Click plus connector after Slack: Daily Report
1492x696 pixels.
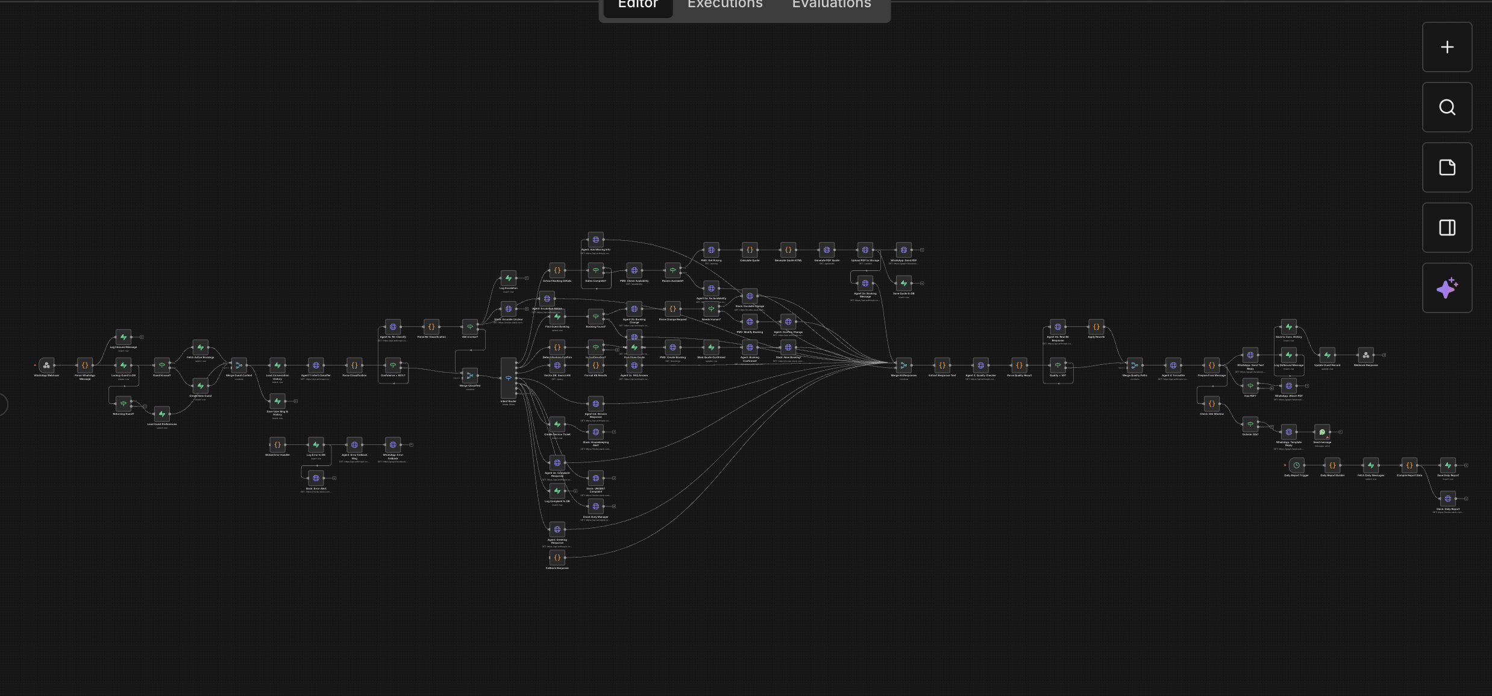click(x=1466, y=499)
